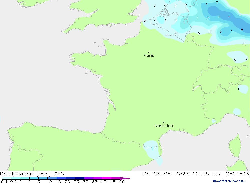Click the '0.1' legend scale value
Image resolution: width=250 pixels, height=183 pixels.
[x=4, y=182]
